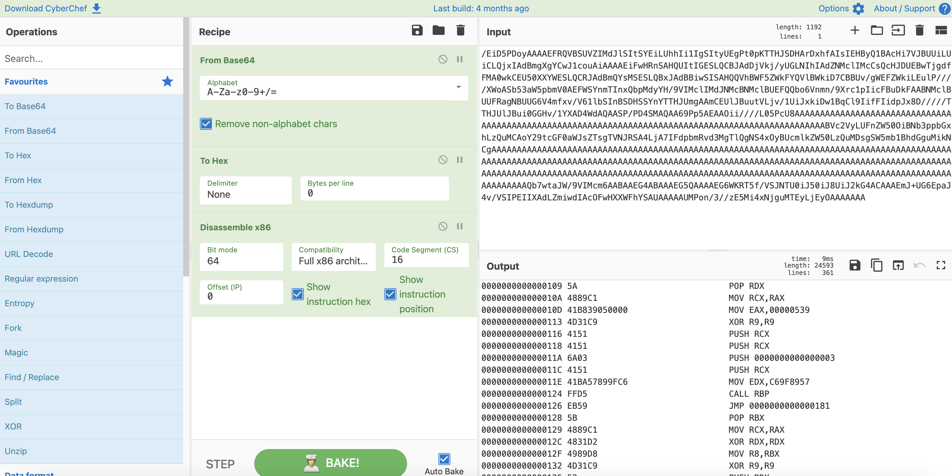Click into the Input text area
Screen dimensions: 952x476
coord(715,148)
